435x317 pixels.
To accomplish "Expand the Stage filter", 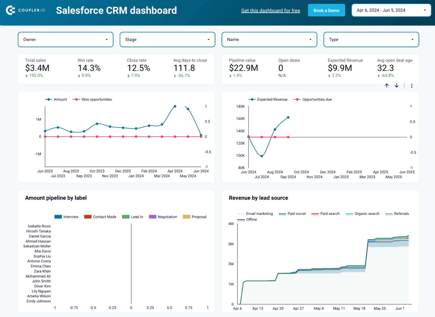I will [x=167, y=39].
